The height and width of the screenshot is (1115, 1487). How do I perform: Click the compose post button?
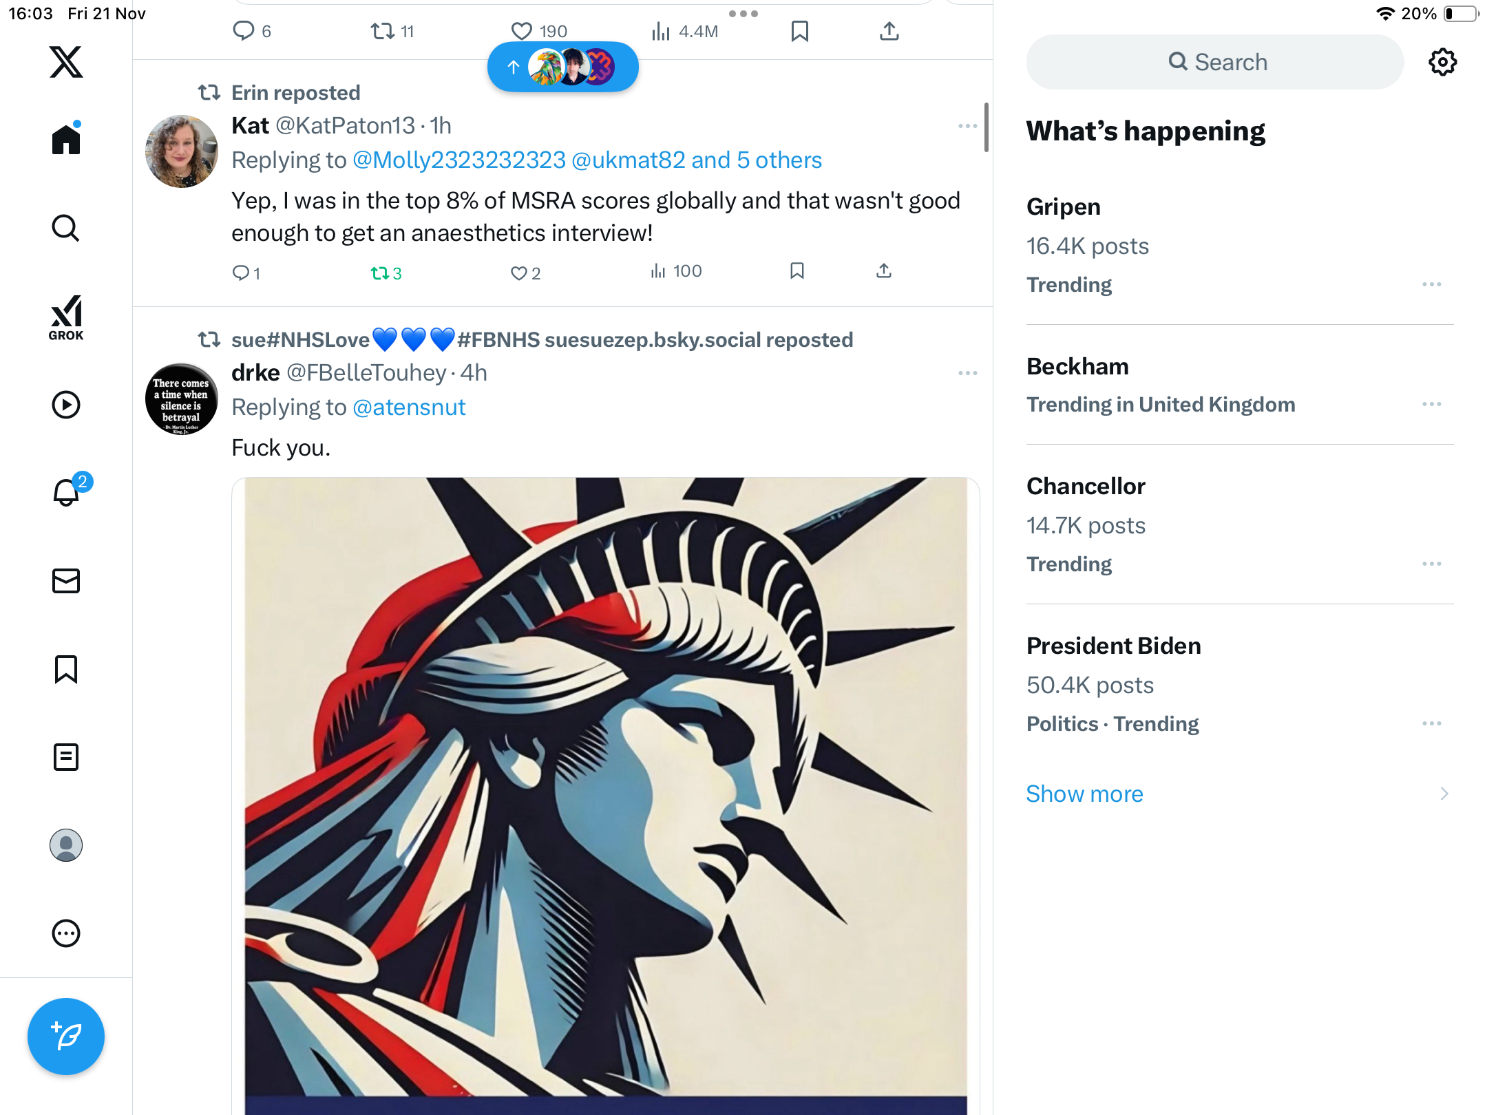tap(66, 1036)
